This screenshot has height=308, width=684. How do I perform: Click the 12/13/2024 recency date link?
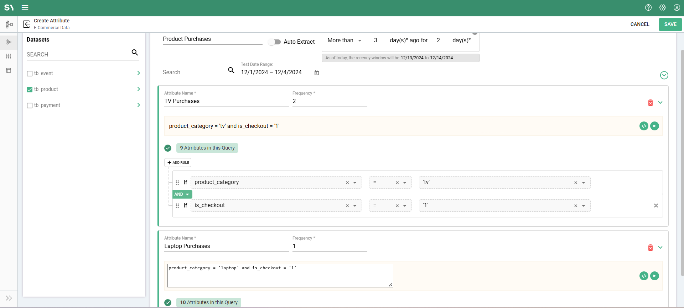pyautogui.click(x=412, y=58)
